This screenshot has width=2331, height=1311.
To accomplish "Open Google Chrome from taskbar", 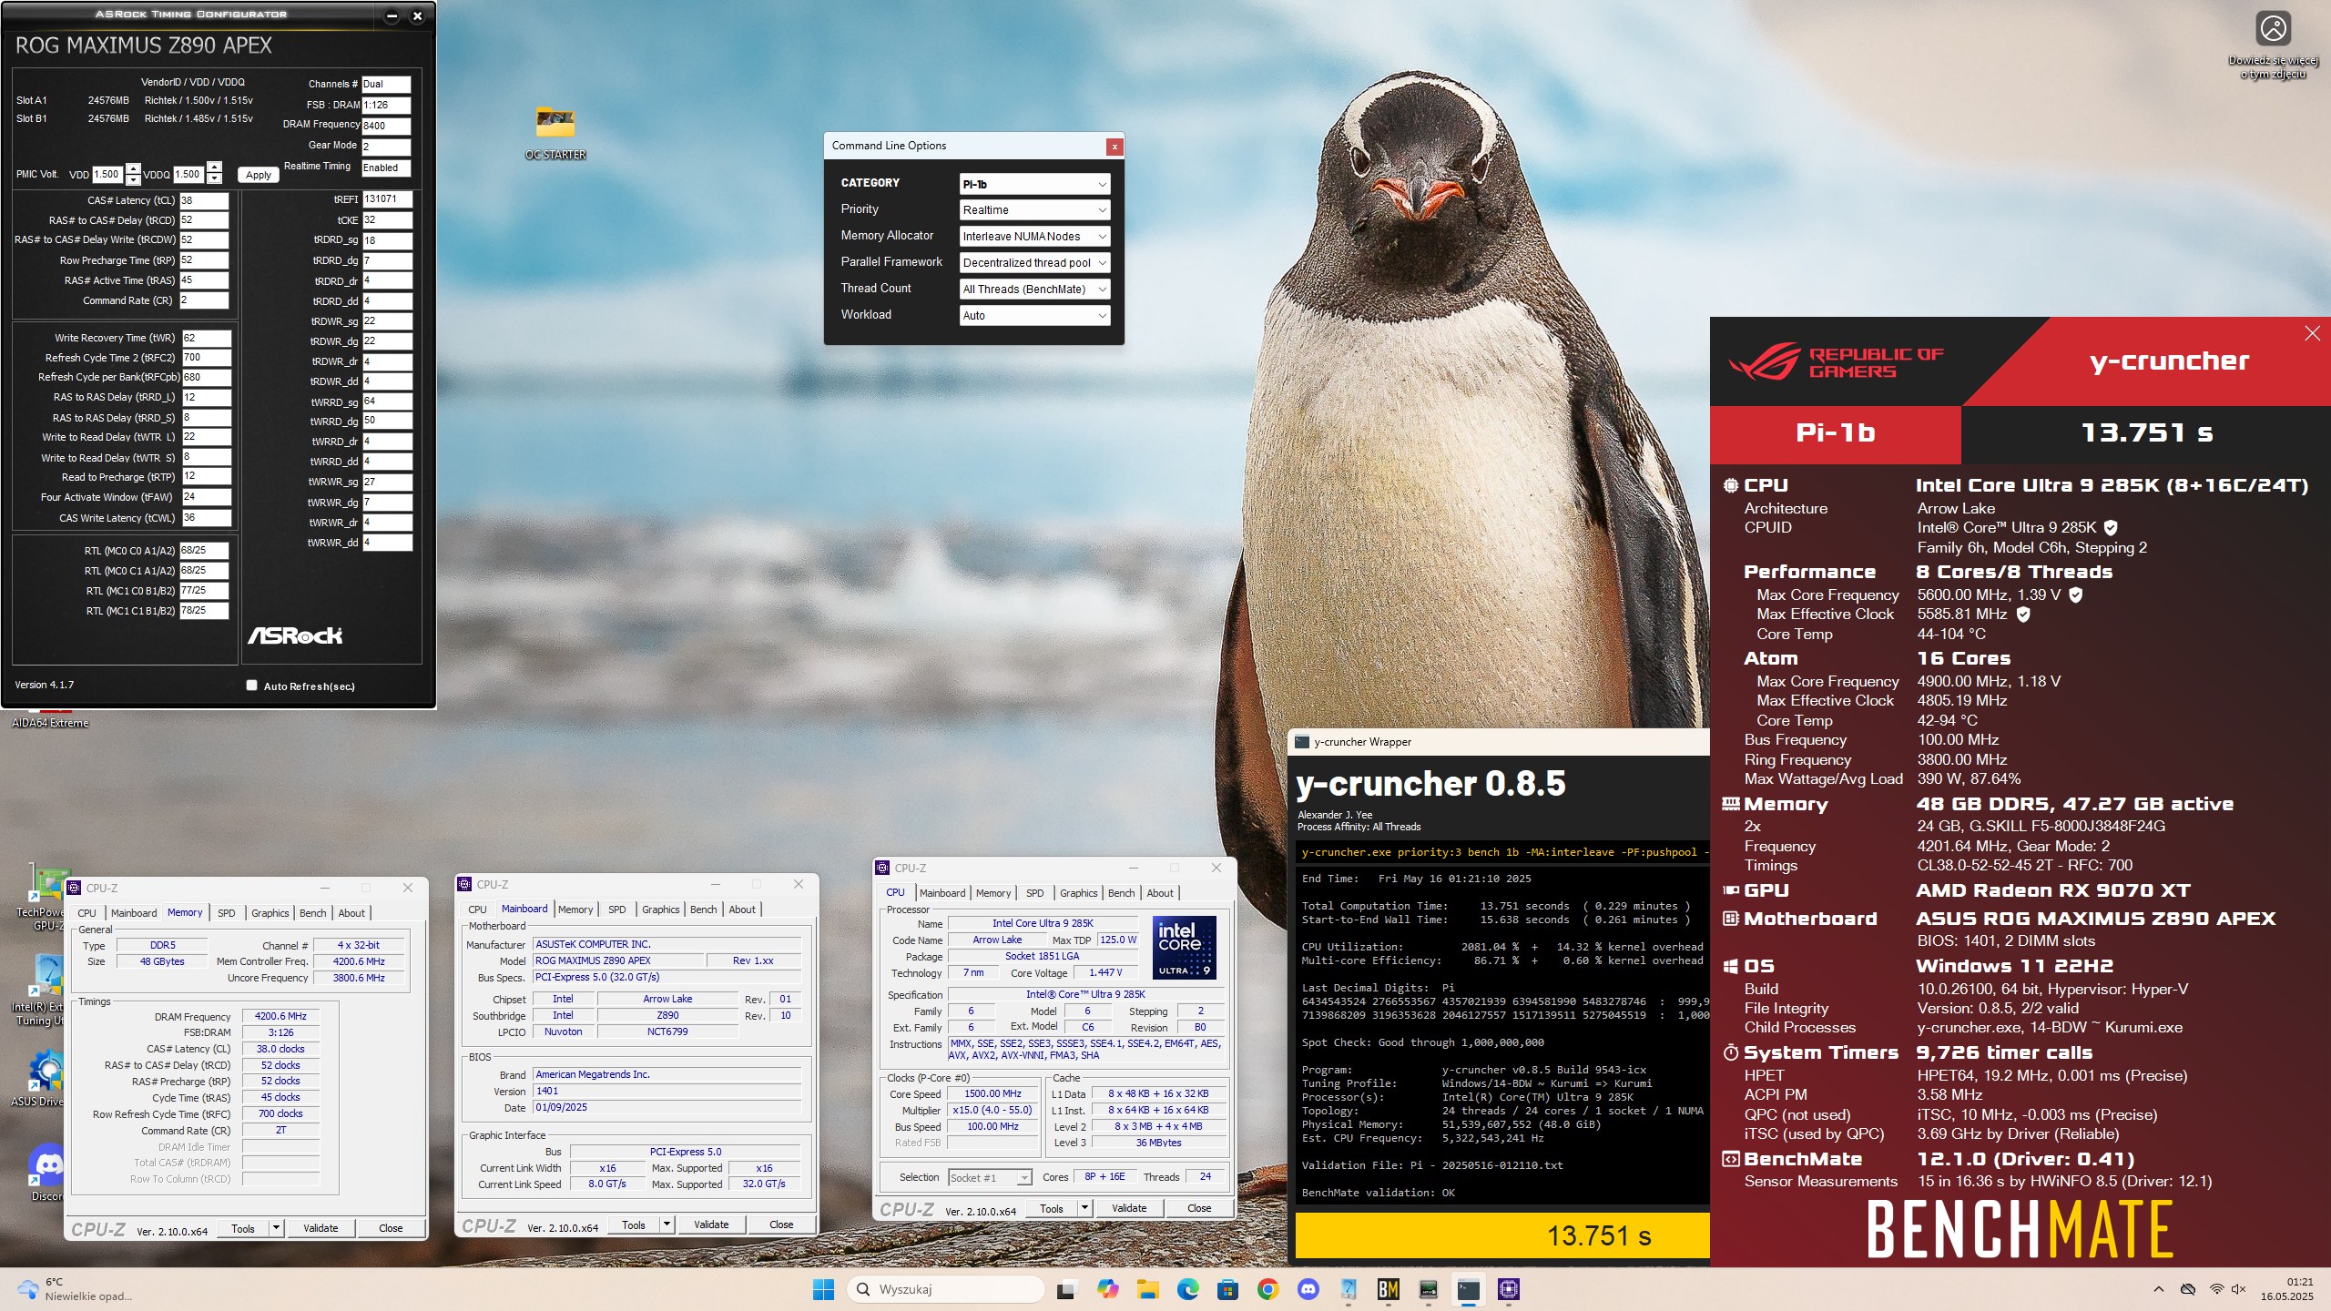I will [x=1267, y=1289].
